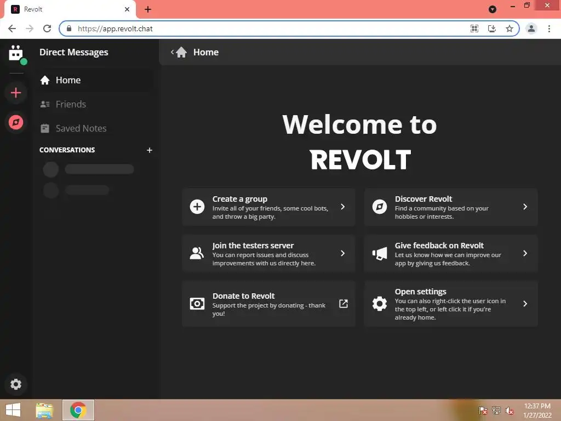Open the Chrome profile avatar
Image resolution: width=561 pixels, height=421 pixels.
coord(531,29)
